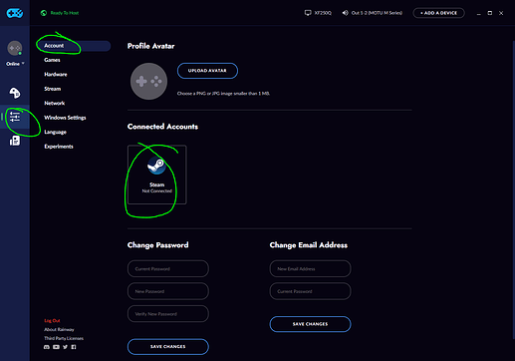Expand the Online status dropdown
The height and width of the screenshot is (361, 515).
(15, 64)
